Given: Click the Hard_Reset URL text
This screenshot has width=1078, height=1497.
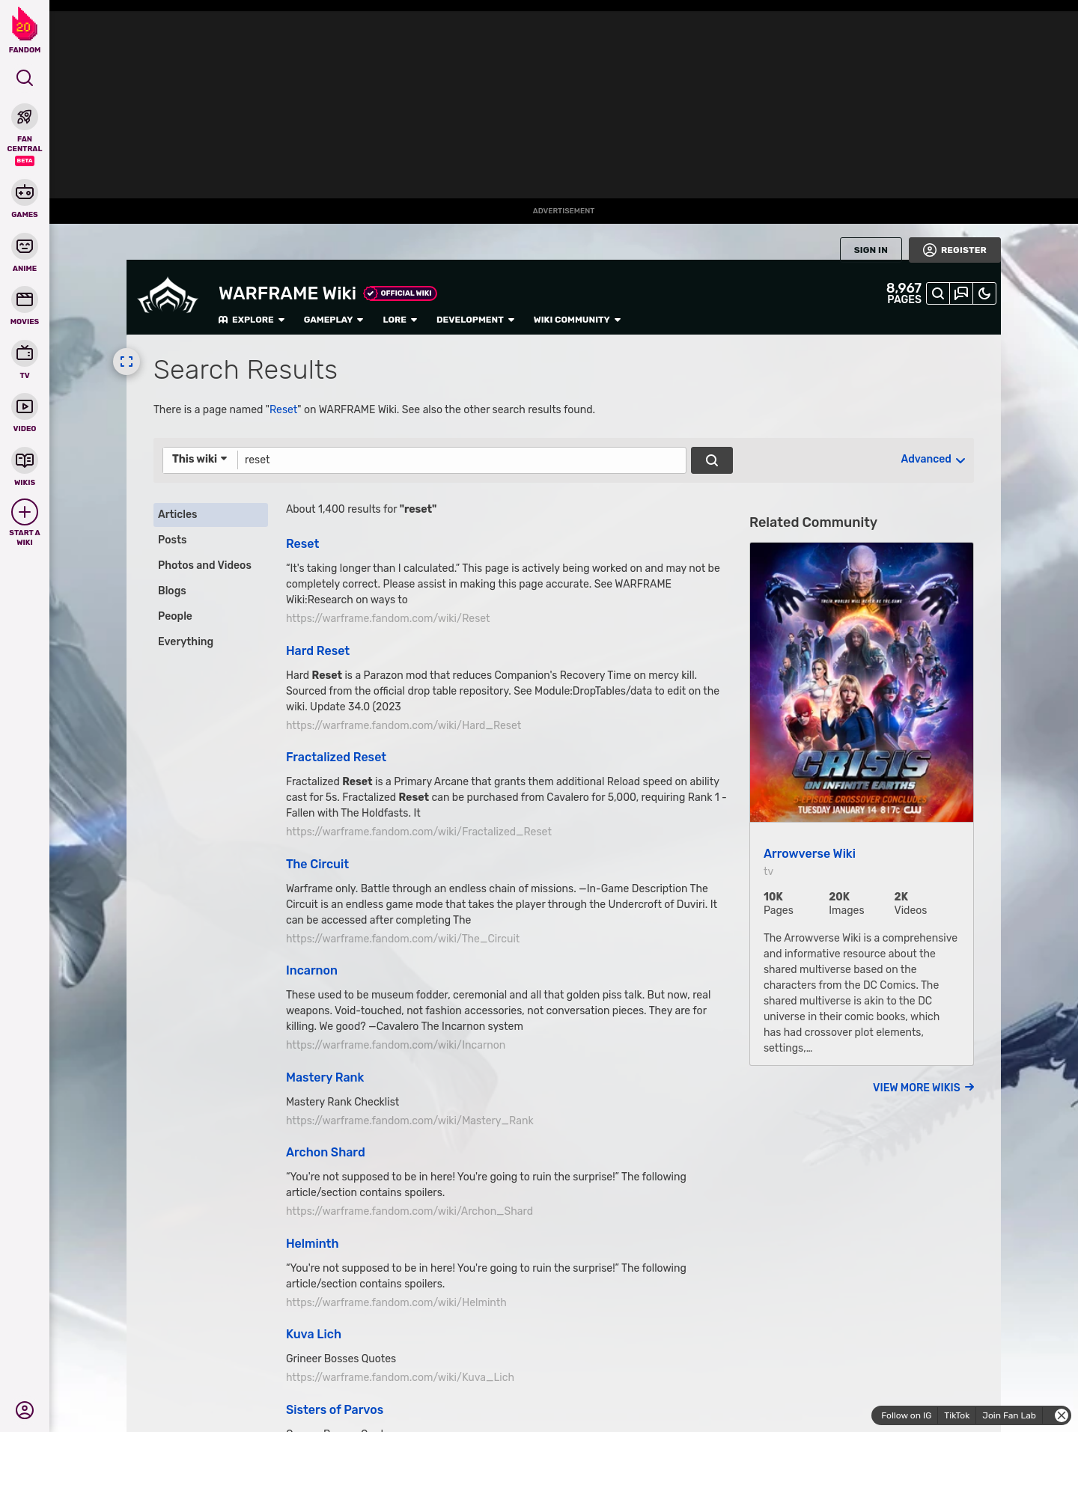Looking at the screenshot, I should (x=404, y=725).
